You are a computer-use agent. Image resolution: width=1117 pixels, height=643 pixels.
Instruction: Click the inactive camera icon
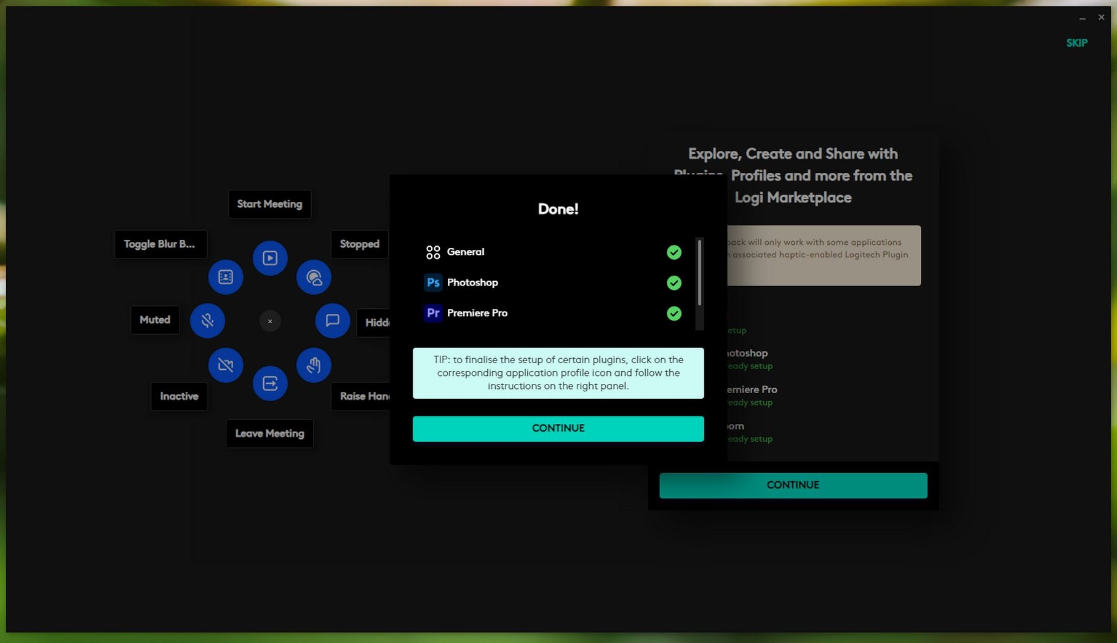226,365
